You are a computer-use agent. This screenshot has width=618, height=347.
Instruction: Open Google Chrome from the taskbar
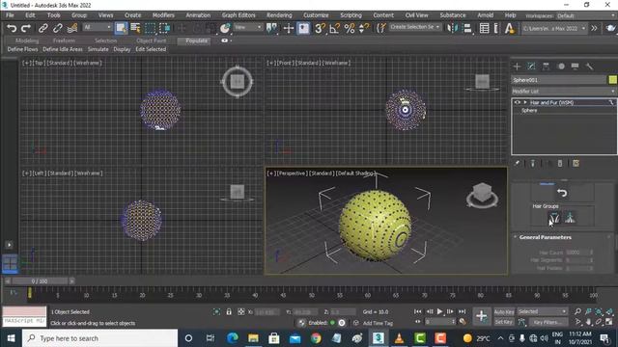(316, 338)
